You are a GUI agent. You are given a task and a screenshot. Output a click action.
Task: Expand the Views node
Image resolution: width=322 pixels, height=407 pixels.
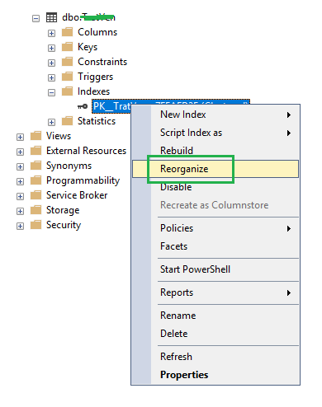(x=20, y=138)
